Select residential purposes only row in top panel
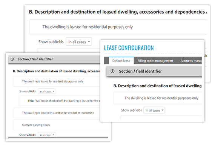Screen dimensions: 215x147 tap(118, 27)
